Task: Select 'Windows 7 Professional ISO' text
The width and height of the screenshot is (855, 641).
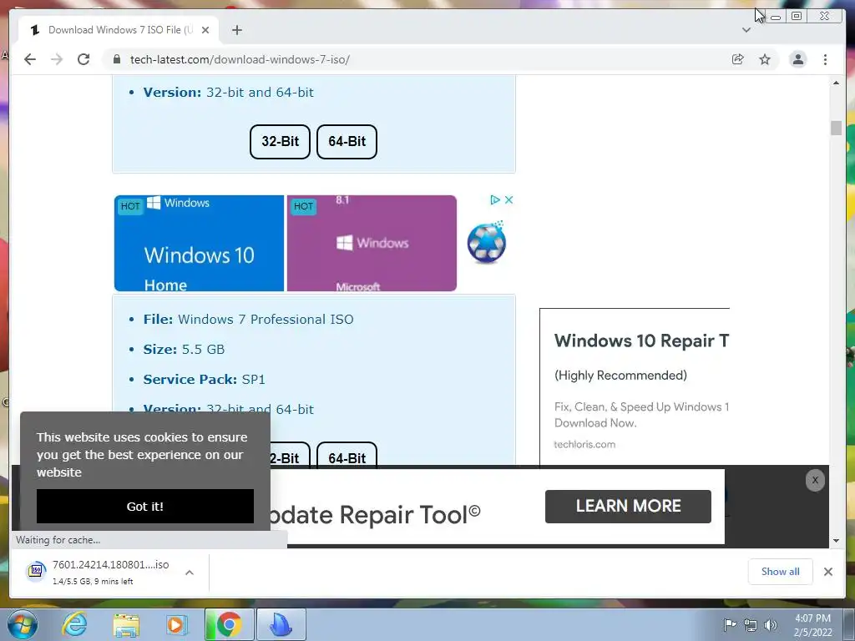Action: [x=266, y=320]
